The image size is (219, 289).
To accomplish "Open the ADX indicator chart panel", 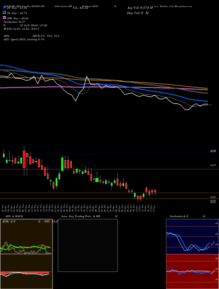I will pos(26,236).
